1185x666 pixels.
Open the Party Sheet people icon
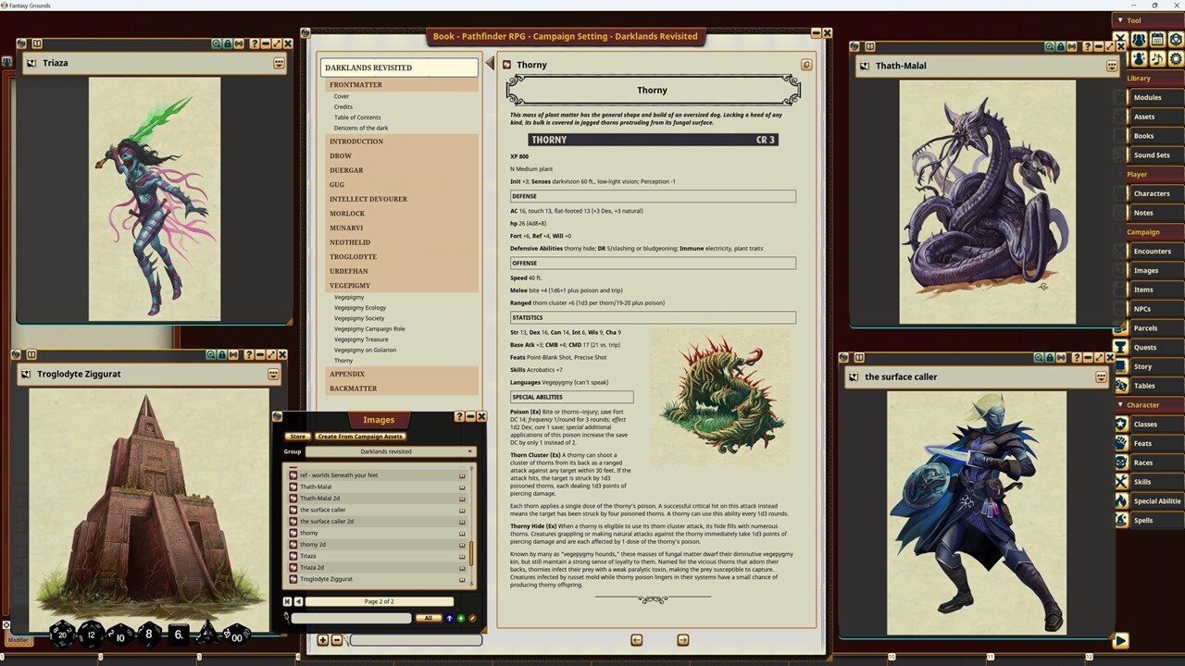coord(1138,39)
